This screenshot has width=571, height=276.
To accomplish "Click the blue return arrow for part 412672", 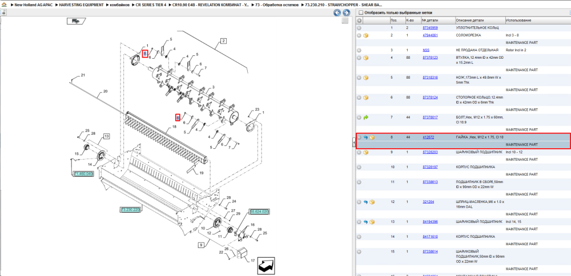I will (365, 137).
